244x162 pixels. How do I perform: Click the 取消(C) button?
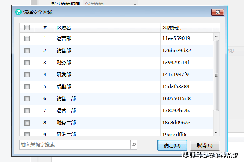[204, 145]
